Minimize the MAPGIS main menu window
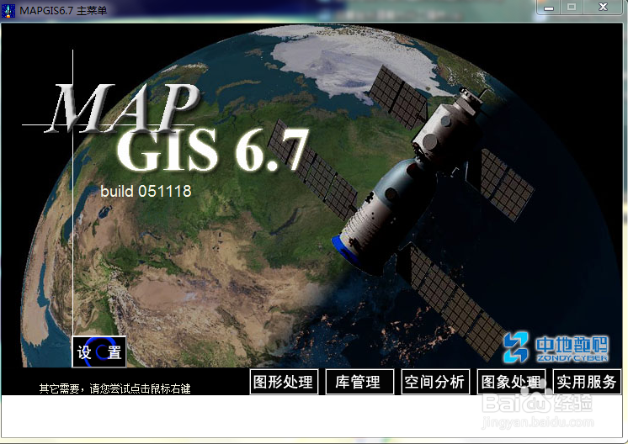Screen dimensions: 628x444 tap(549, 8)
